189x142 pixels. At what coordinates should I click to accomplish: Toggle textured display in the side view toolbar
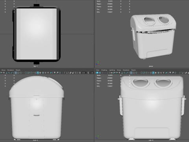tap(161, 73)
